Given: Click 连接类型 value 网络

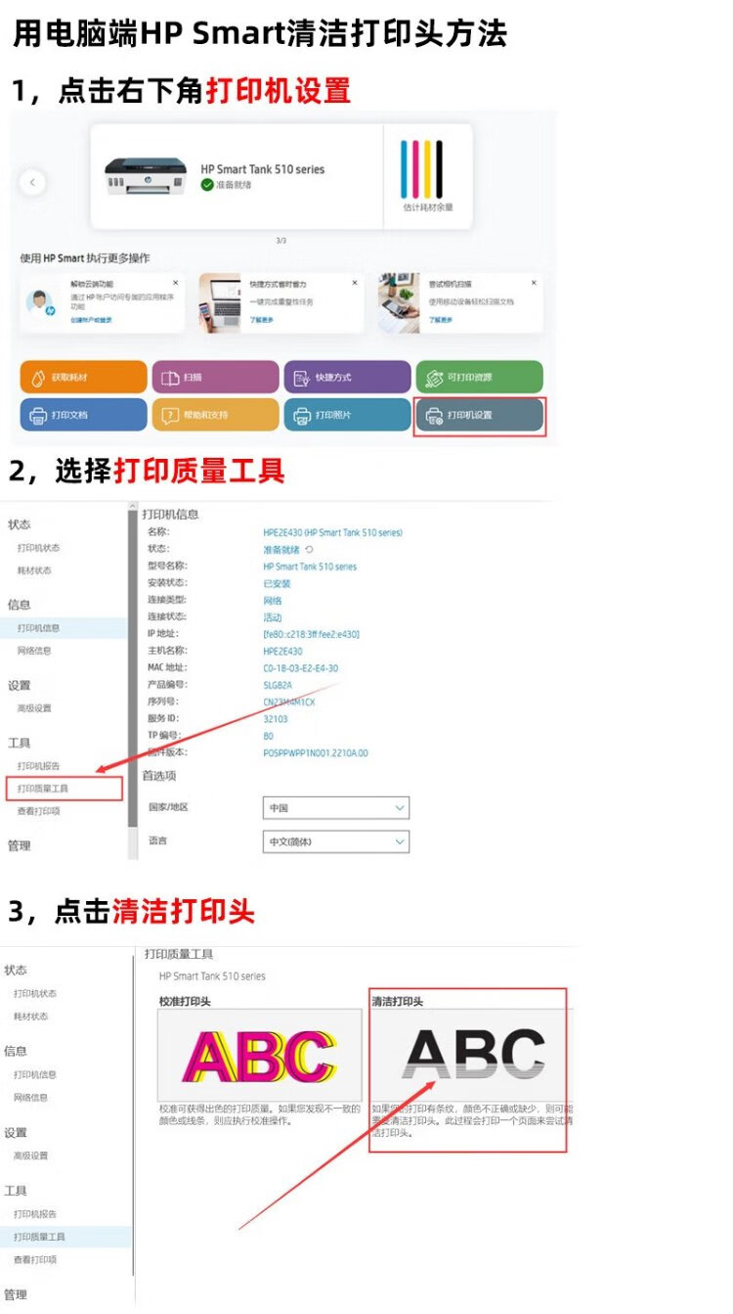Looking at the screenshot, I should pos(273,601).
